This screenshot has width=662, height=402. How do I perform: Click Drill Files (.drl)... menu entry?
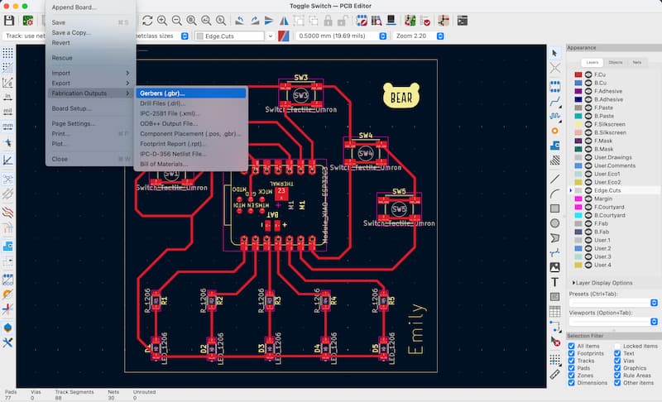pos(164,103)
